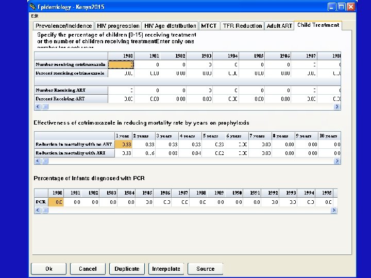Click the scroll thumb of the treatment table scrollbar
The width and height of the screenshot is (371, 278).
[45, 107]
